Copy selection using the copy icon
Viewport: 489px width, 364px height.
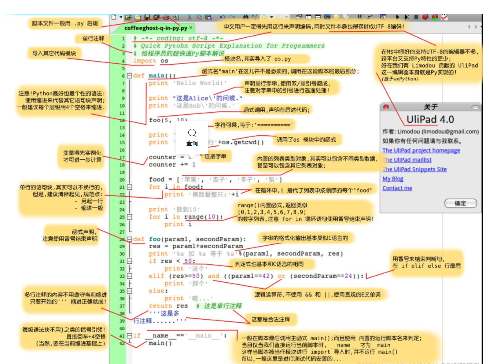[199, 17]
